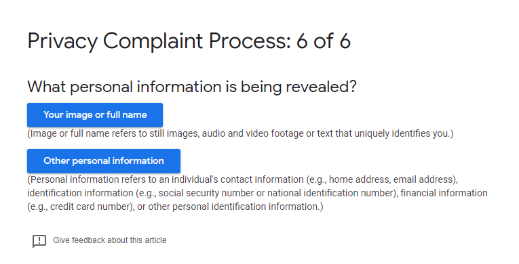Click the feedback speech bubble icon
Image resolution: width=519 pixels, height=264 pixels.
coord(39,241)
